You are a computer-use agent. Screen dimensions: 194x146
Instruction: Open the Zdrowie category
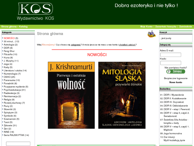[8, 125]
